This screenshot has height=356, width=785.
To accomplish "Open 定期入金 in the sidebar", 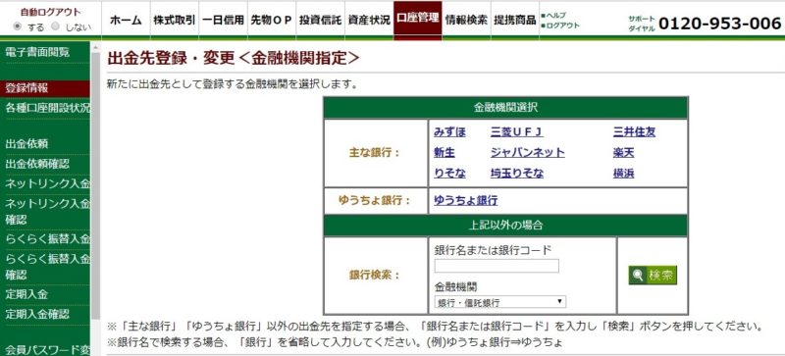I will [27, 294].
